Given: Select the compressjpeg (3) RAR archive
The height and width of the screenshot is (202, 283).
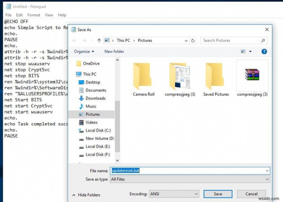Looking at the screenshot, I should [x=252, y=78].
